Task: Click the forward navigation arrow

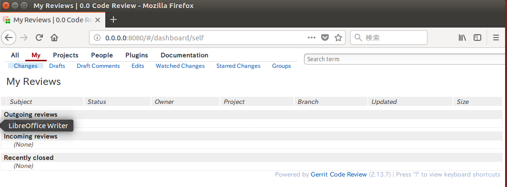Action: click(24, 37)
